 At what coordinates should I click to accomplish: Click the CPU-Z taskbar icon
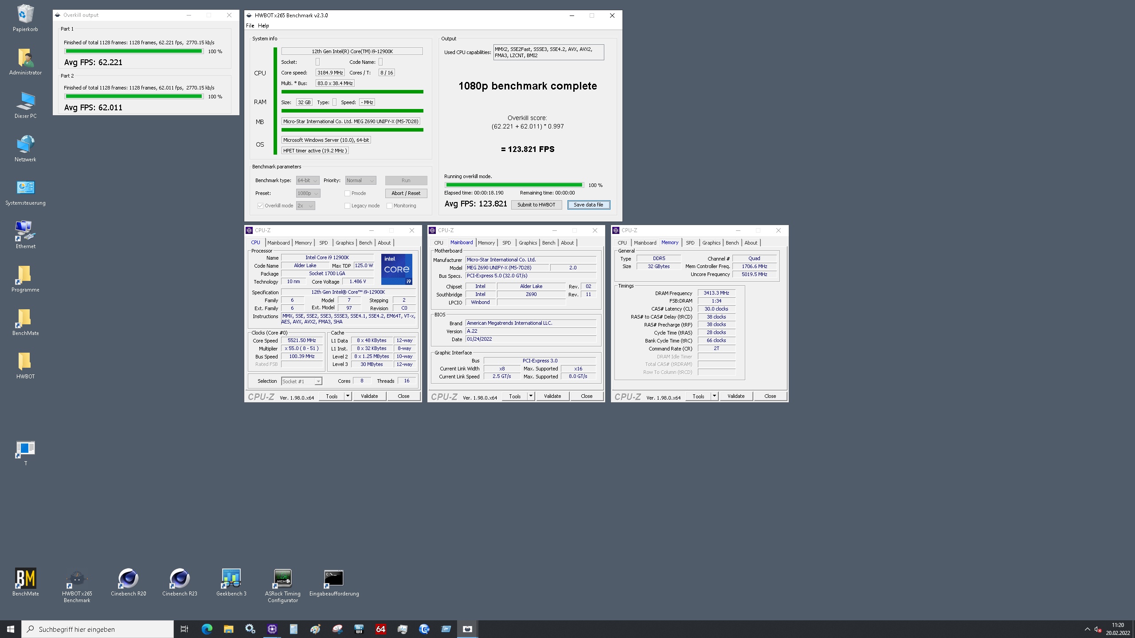coord(272,629)
